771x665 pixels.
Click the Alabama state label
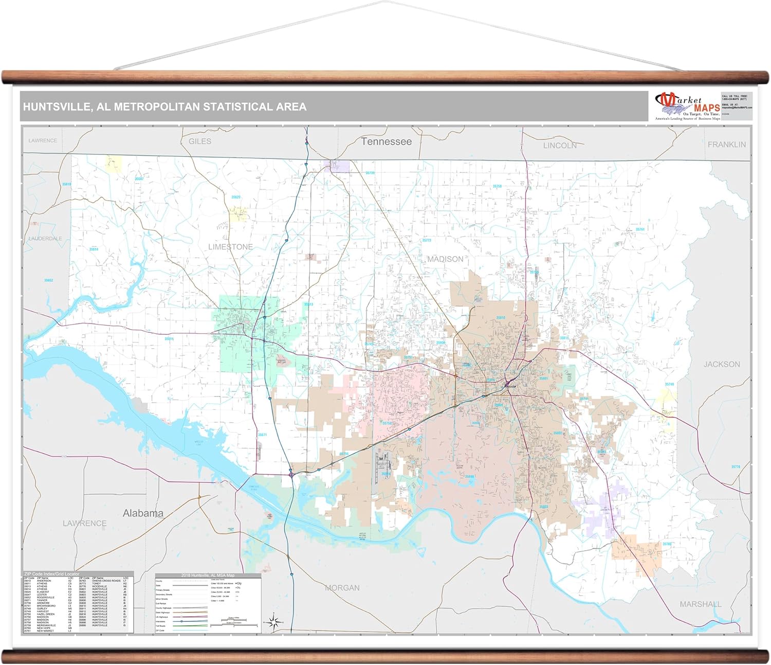[143, 513]
